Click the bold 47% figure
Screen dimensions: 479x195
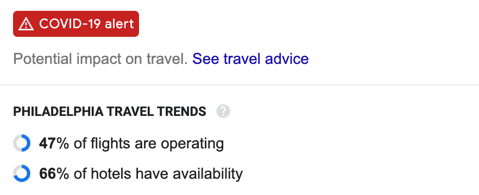54,143
